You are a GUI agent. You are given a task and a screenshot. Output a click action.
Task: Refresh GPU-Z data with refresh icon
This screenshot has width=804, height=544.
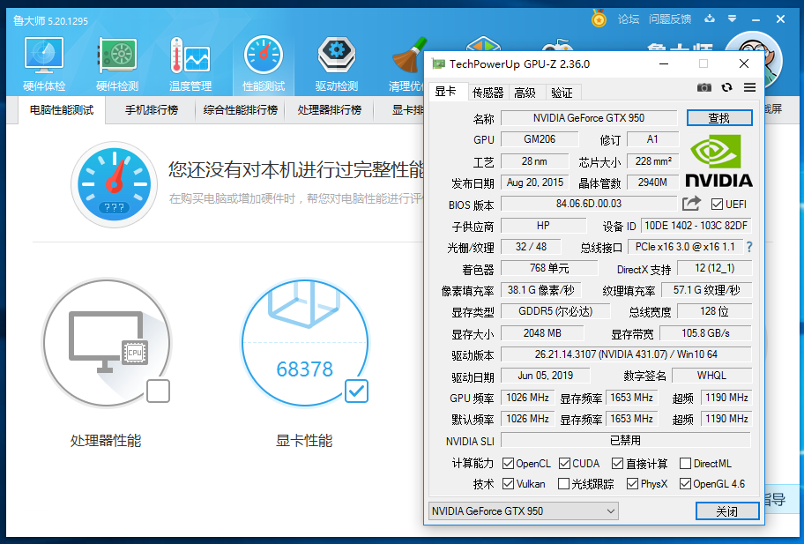pyautogui.click(x=726, y=87)
